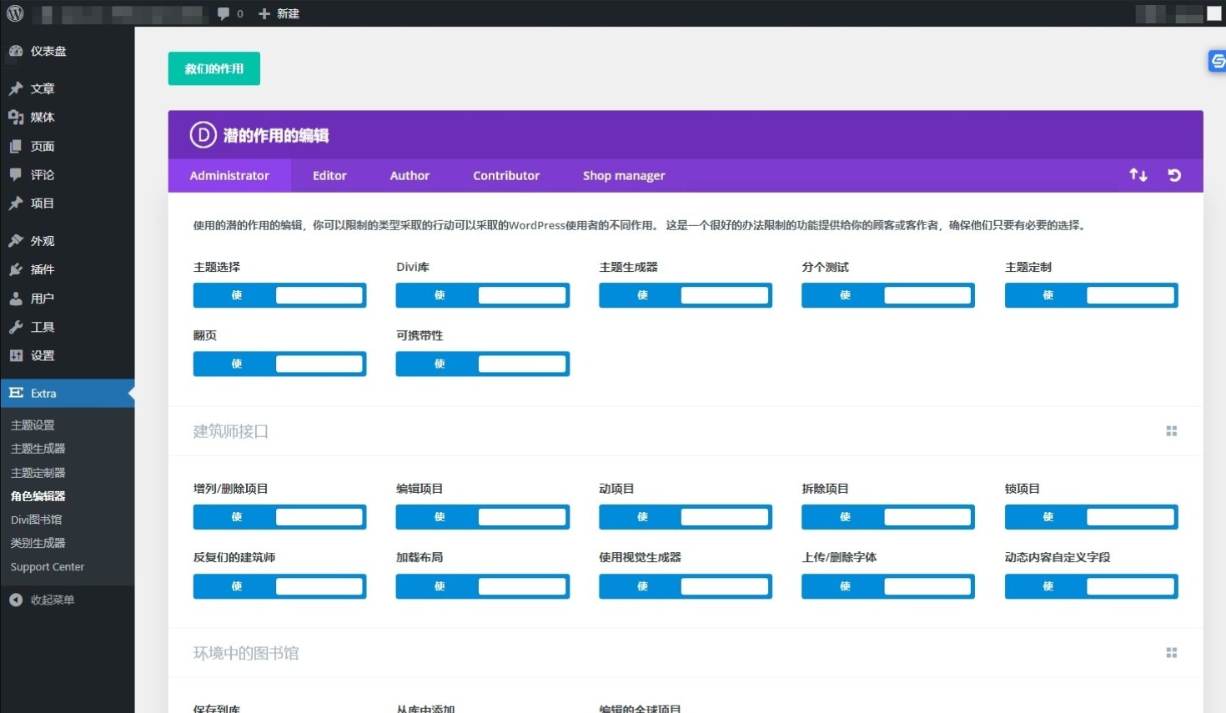1226x713 pixels.
Task: Click the Divi D logo in header
Action: pyautogui.click(x=203, y=134)
